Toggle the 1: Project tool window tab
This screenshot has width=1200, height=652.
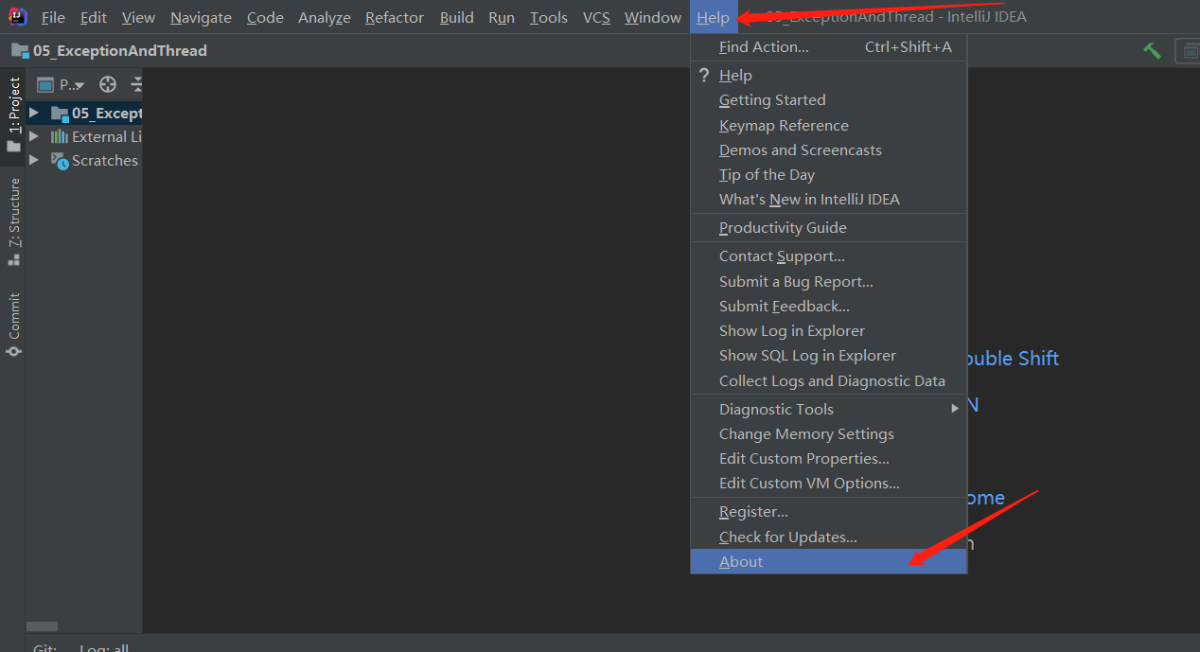click(x=13, y=114)
